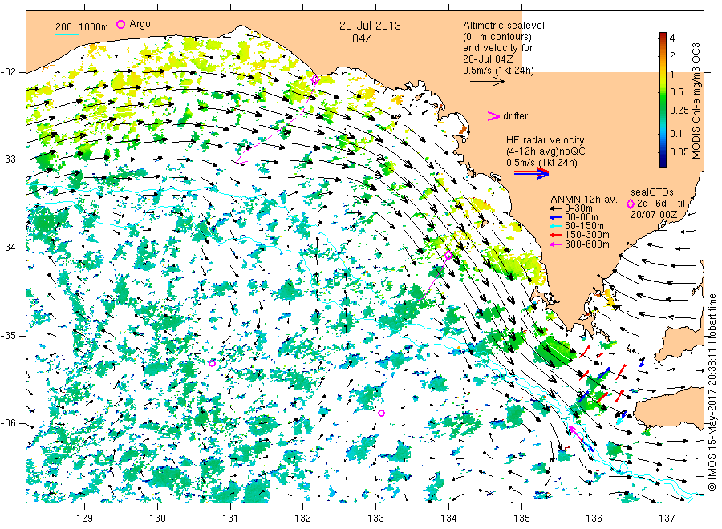Click the altimetric velocity reference arrow in legend
722x529 pixels.
(x=487, y=82)
